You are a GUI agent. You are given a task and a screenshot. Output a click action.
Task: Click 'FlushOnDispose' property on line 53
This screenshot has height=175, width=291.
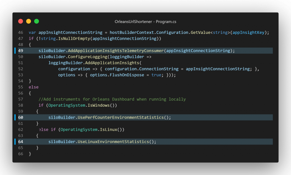(127, 75)
